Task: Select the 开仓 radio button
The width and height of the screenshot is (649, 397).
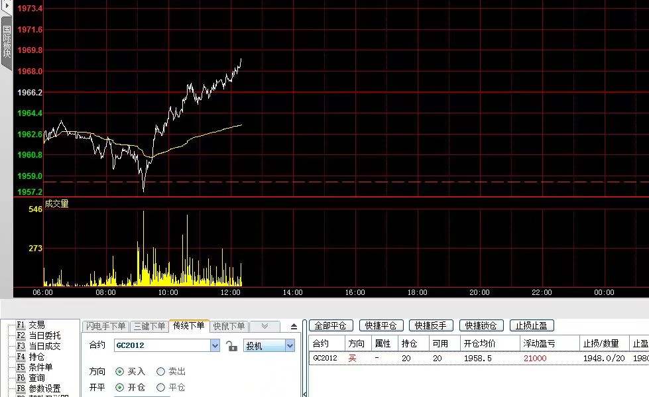Action: click(x=119, y=388)
